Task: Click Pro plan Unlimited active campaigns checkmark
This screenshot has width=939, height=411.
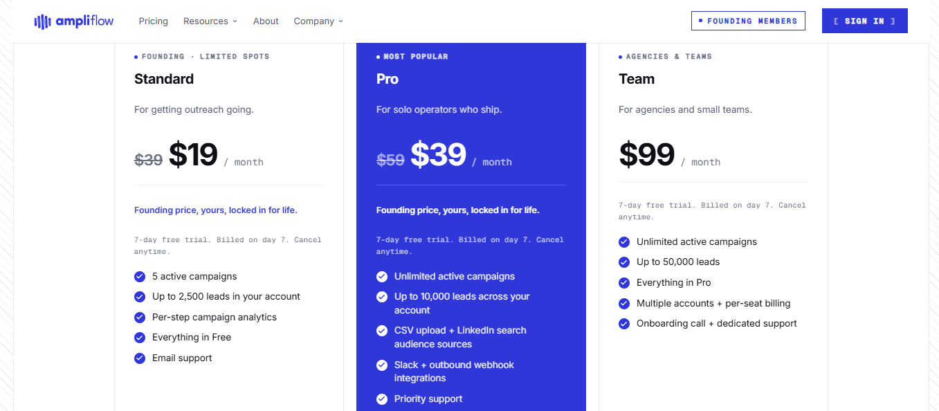Action: click(x=382, y=277)
